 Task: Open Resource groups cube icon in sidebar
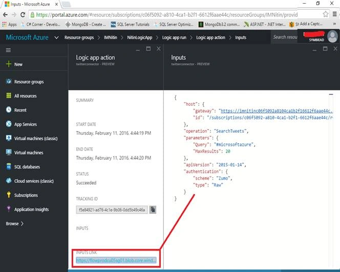[9, 82]
